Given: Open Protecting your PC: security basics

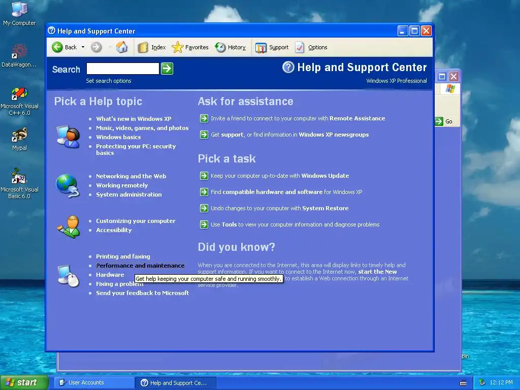Looking at the screenshot, I should pos(136,150).
